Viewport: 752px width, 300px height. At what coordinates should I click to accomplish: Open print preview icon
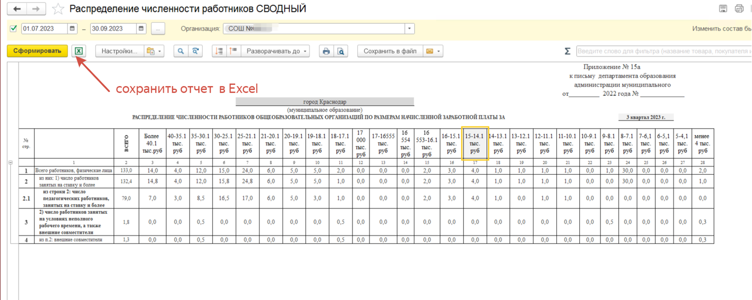[x=341, y=51]
